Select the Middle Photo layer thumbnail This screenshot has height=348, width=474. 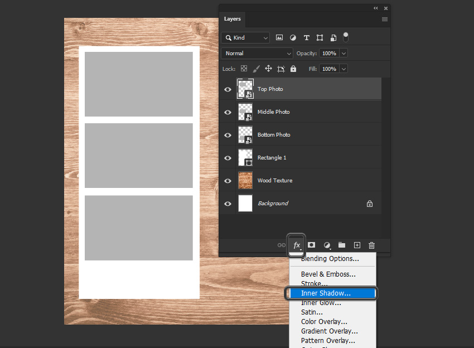click(245, 112)
